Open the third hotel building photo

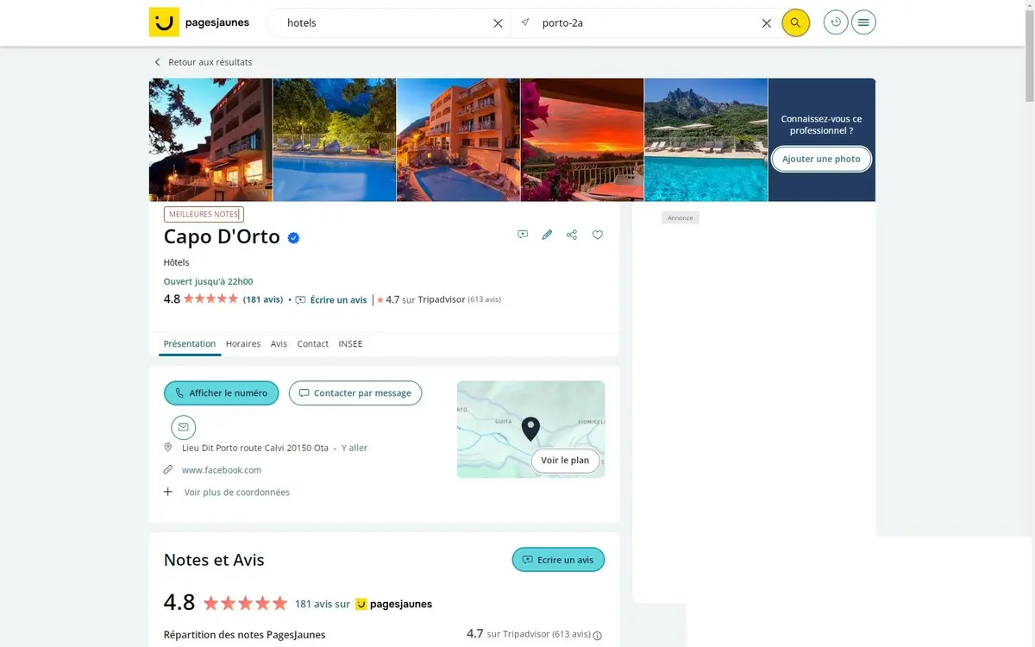(458, 140)
